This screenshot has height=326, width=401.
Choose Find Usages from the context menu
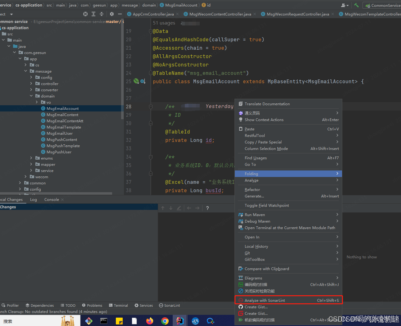(x=288, y=158)
